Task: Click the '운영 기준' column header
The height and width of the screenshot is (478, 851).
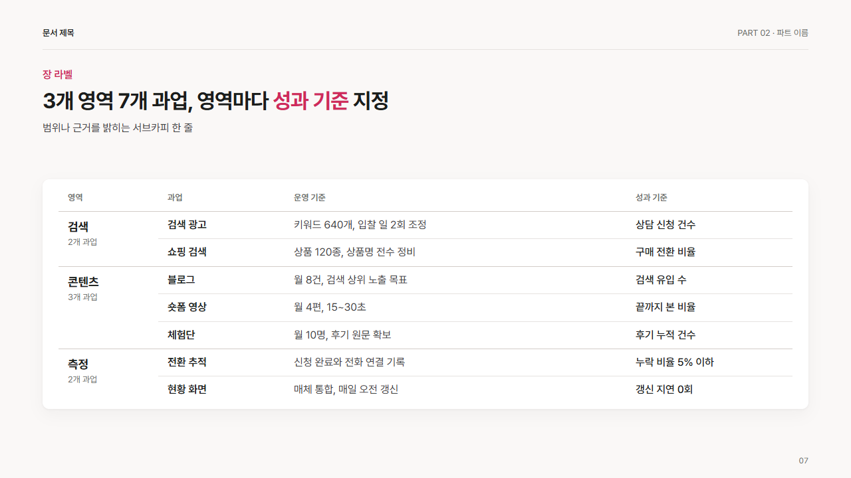Action: point(309,198)
